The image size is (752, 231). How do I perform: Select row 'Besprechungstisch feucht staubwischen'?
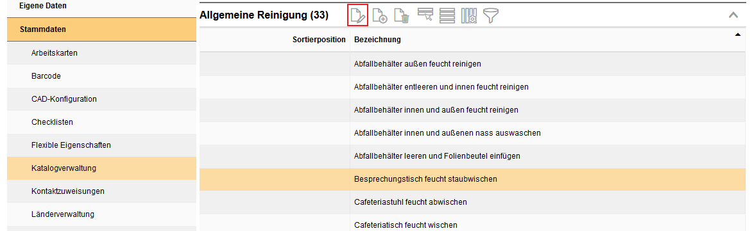(472, 179)
